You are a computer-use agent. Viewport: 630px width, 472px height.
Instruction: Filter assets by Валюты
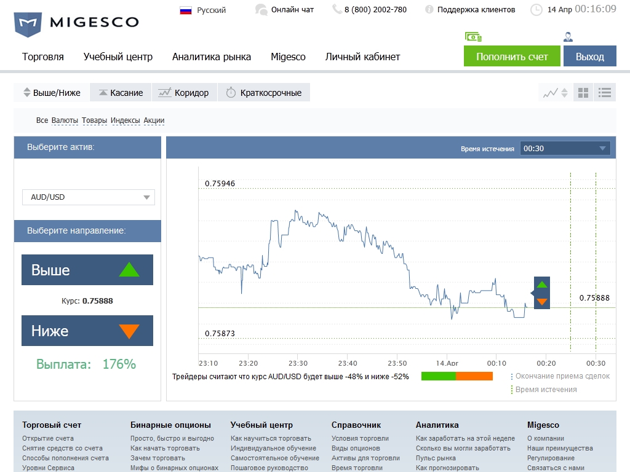(x=65, y=120)
